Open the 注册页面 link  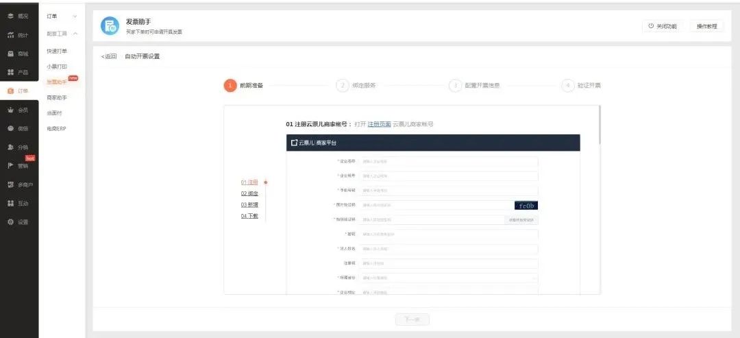pos(379,124)
